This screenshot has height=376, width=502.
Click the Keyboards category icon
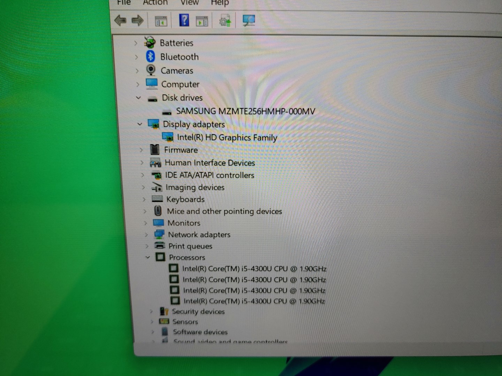click(157, 199)
